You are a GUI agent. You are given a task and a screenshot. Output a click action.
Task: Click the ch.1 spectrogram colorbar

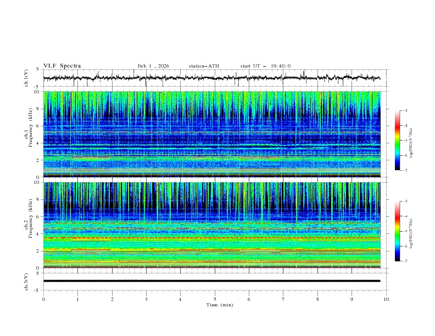click(397, 141)
